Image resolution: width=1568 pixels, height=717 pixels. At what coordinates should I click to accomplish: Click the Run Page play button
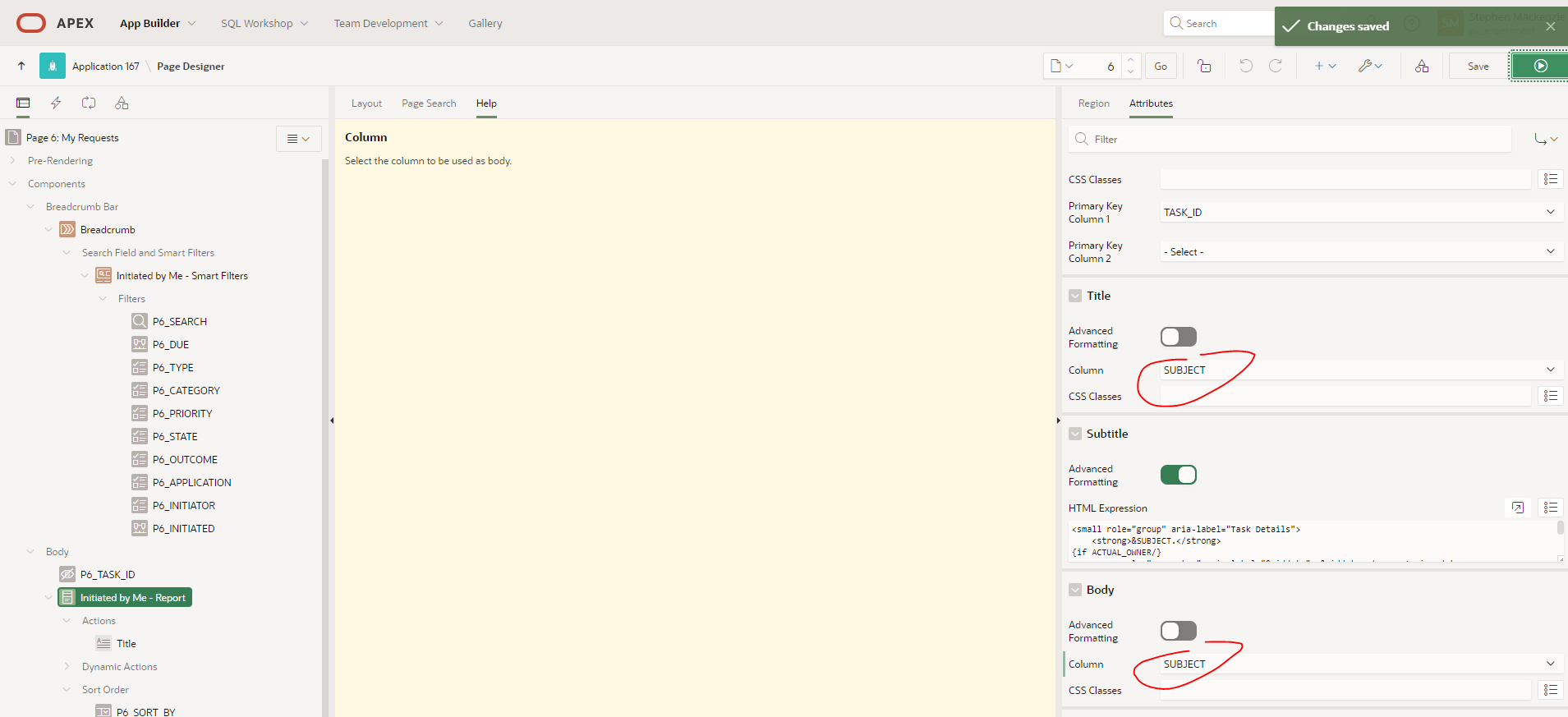1540,66
